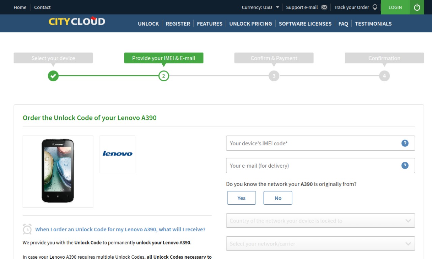
Task: Click the Track your Order pin icon
Action: click(375, 7)
